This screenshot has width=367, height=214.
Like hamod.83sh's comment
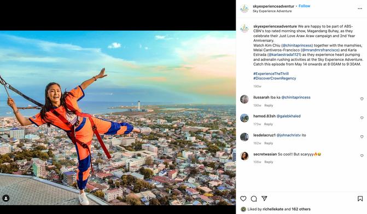pyautogui.click(x=362, y=118)
